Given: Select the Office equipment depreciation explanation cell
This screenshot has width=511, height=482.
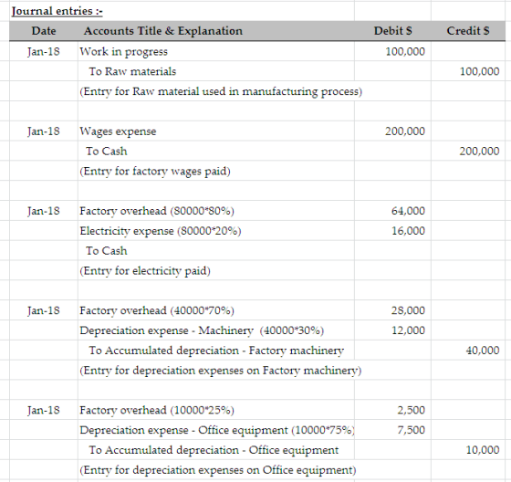Looking at the screenshot, I should coord(218,470).
